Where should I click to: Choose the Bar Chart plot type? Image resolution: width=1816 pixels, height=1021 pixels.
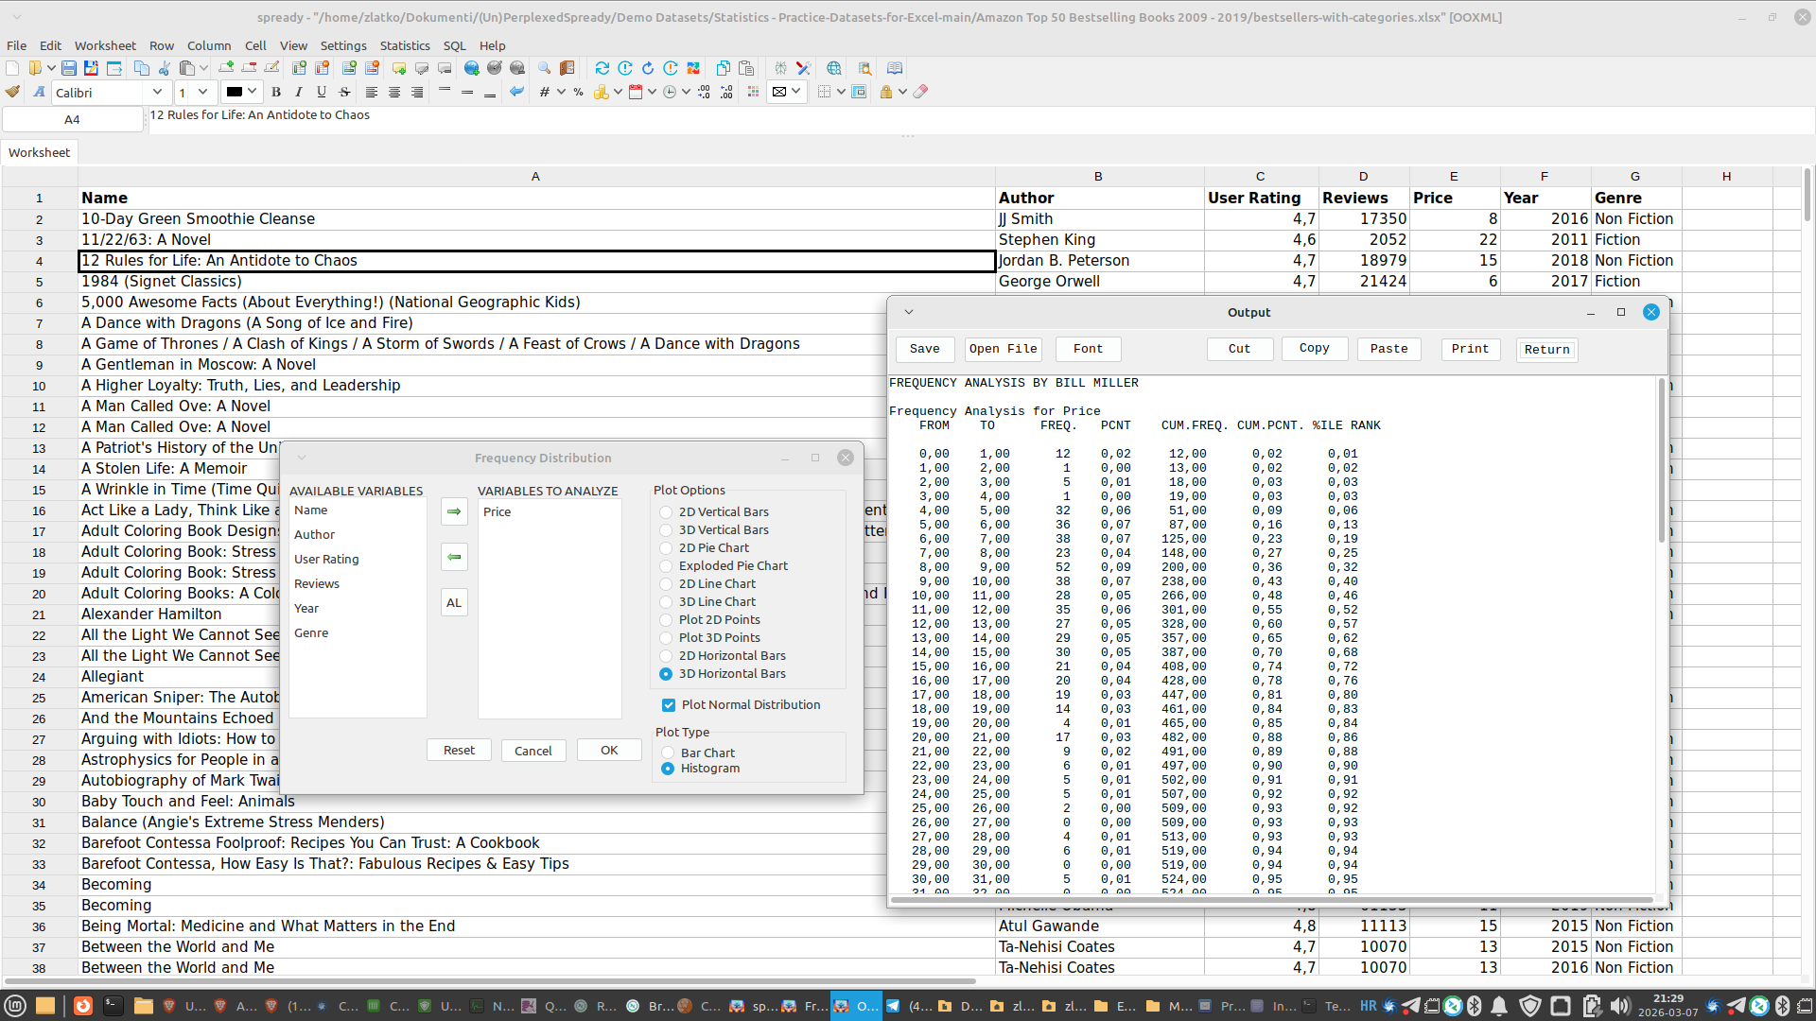[x=668, y=753]
